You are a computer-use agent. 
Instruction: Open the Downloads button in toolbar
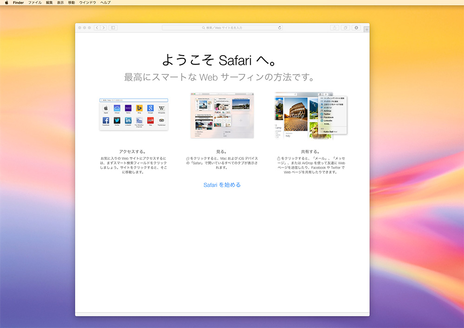coord(356,27)
